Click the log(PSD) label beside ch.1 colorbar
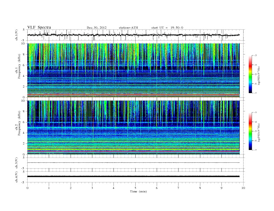274x211 pixels. [x=259, y=76]
